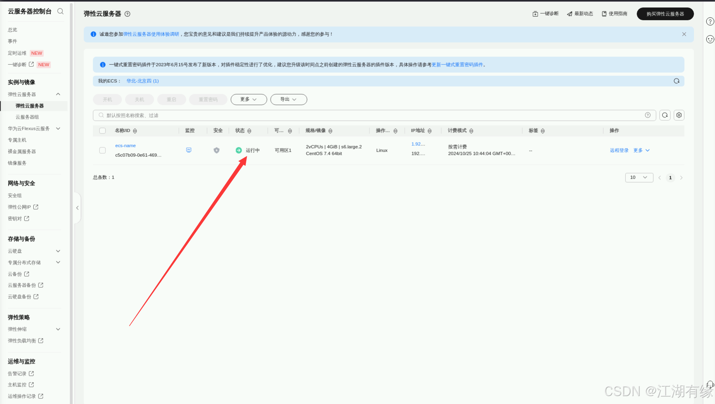Focus the name search filter field

(373, 115)
